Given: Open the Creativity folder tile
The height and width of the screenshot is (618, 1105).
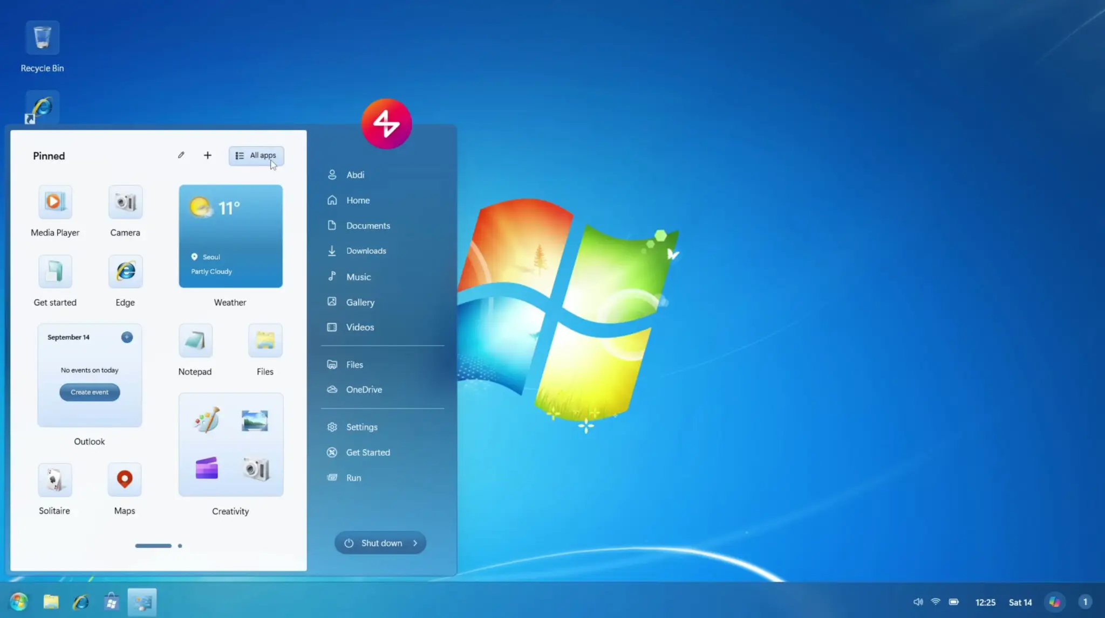Looking at the screenshot, I should pos(230,445).
